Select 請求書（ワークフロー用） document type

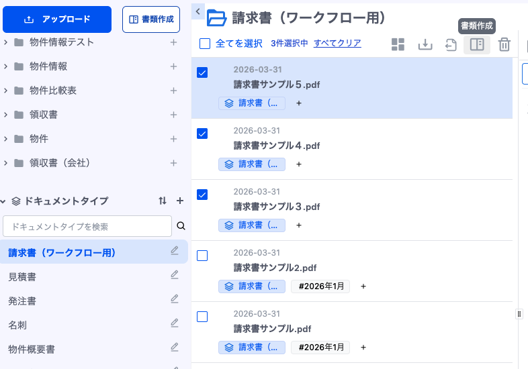(x=94, y=252)
